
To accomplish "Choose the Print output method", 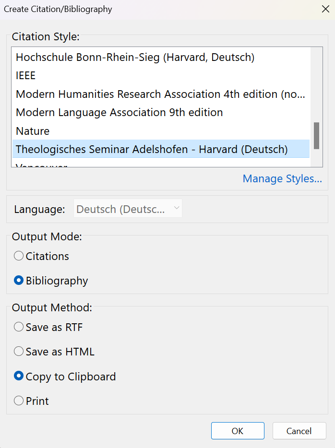I will coord(31,401).
